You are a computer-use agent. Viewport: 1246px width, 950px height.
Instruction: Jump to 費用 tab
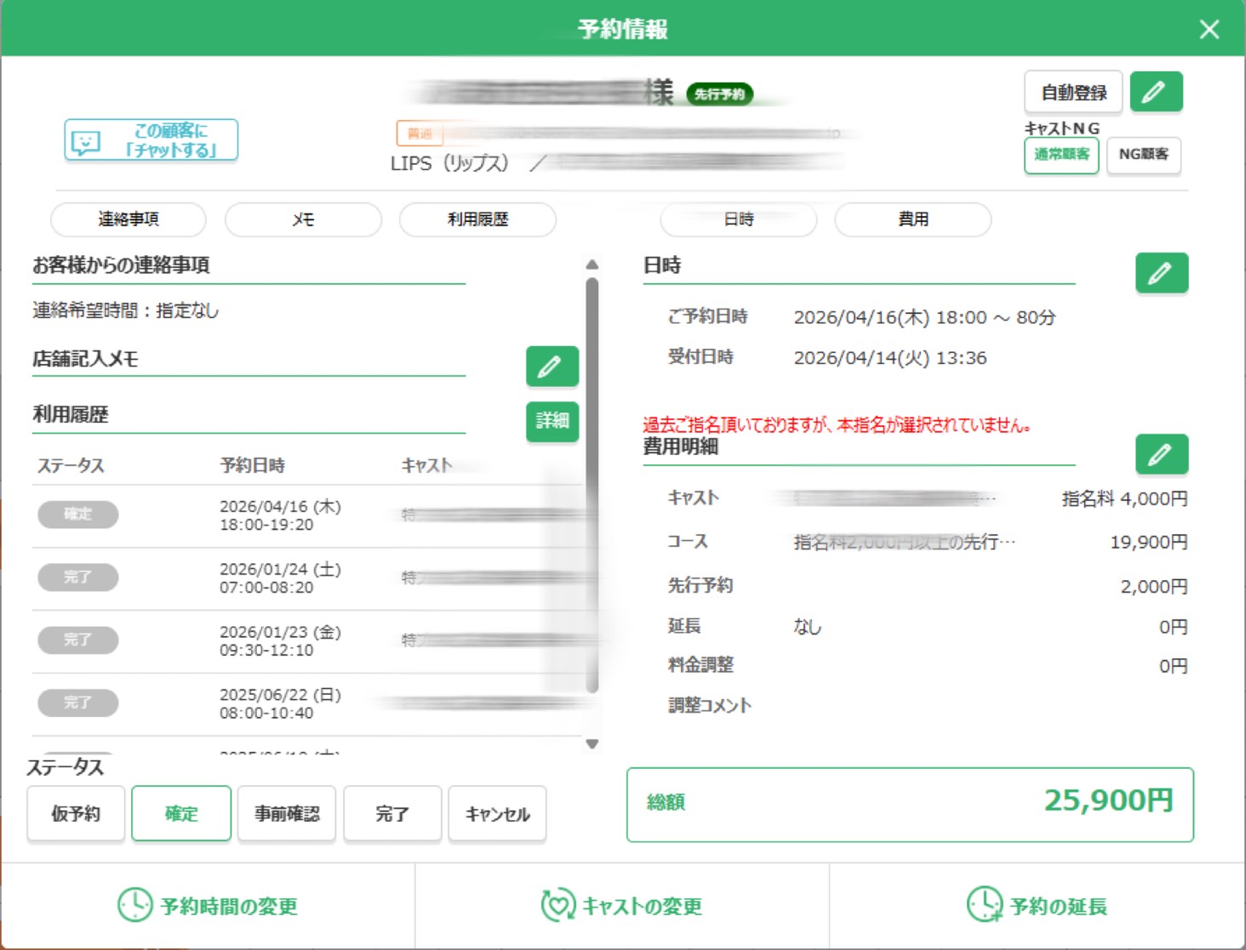coord(912,219)
